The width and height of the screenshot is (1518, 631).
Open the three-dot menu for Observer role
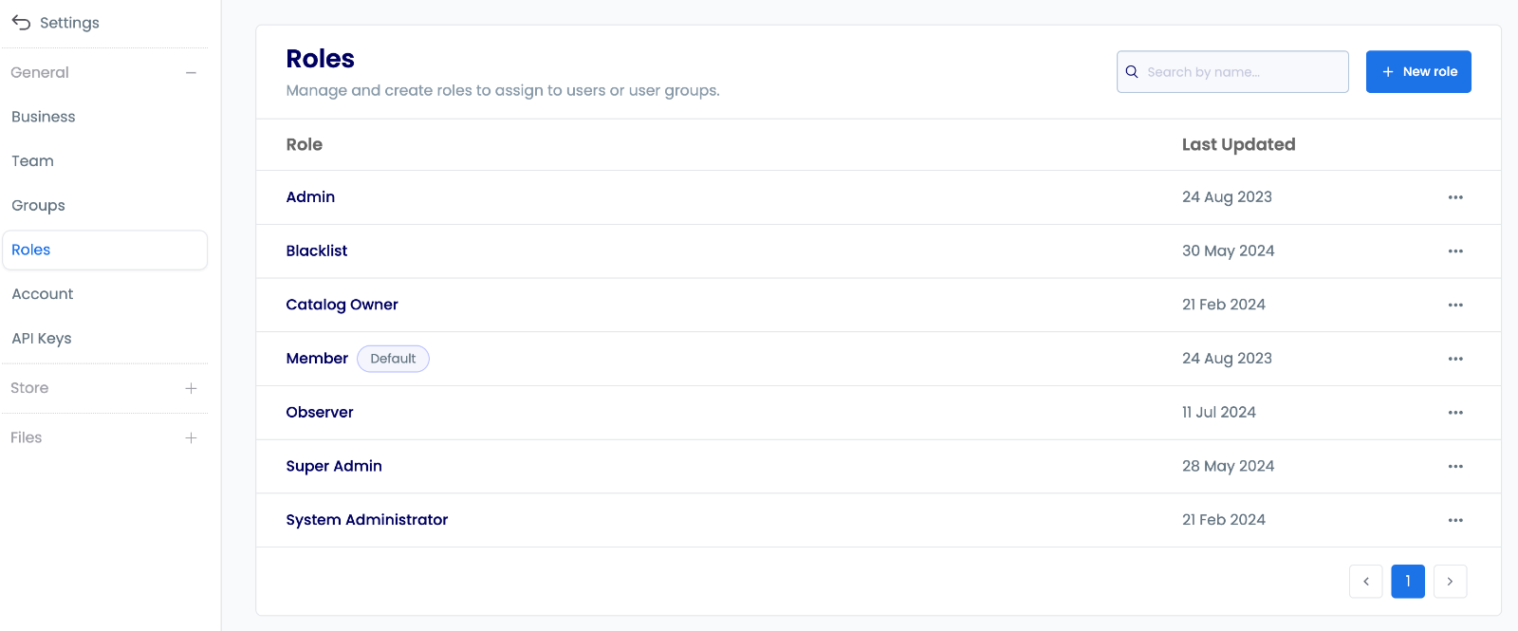click(x=1455, y=413)
